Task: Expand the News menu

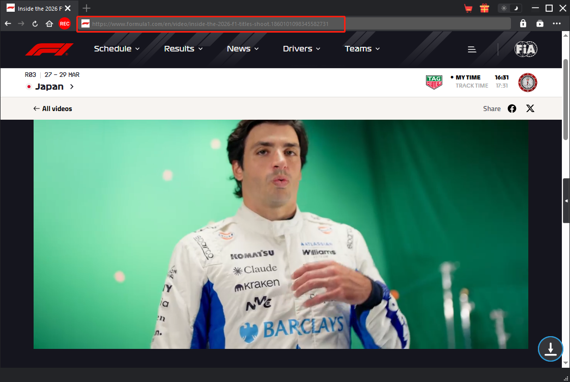Action: coord(243,49)
